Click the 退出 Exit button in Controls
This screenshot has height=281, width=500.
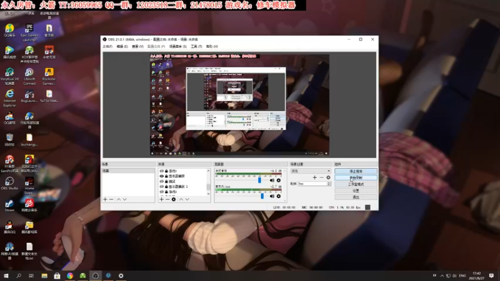(356, 197)
